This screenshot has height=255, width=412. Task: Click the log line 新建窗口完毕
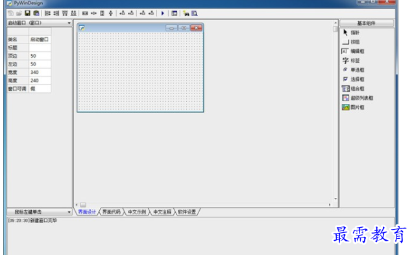click(32, 221)
